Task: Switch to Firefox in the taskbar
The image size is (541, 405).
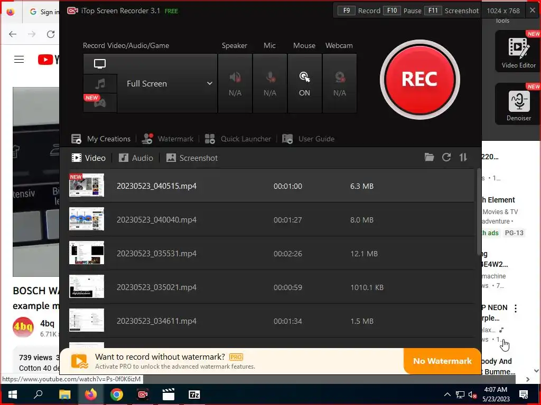Action: coord(90,394)
